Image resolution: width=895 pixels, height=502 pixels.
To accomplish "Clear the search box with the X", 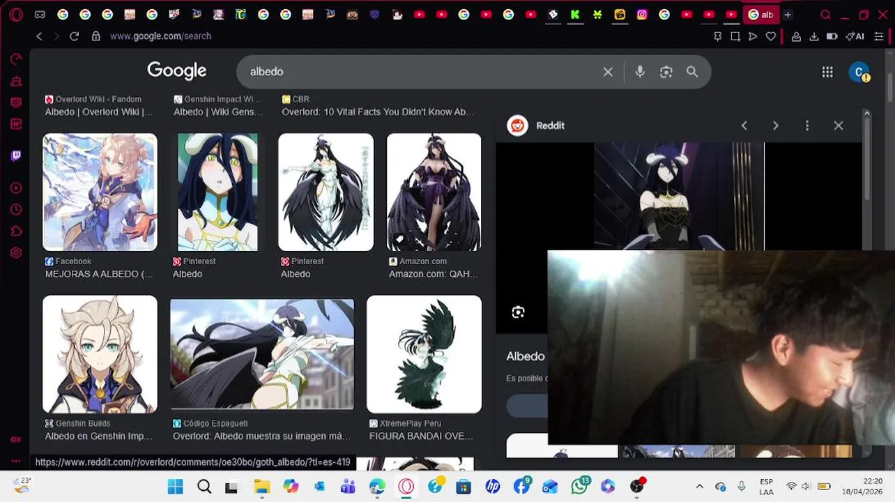I will click(x=608, y=72).
